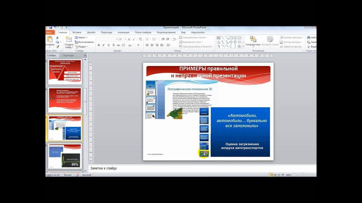Toggle Underline formatting (Ч)
This screenshot has width=362, height=203.
click(x=108, y=45)
